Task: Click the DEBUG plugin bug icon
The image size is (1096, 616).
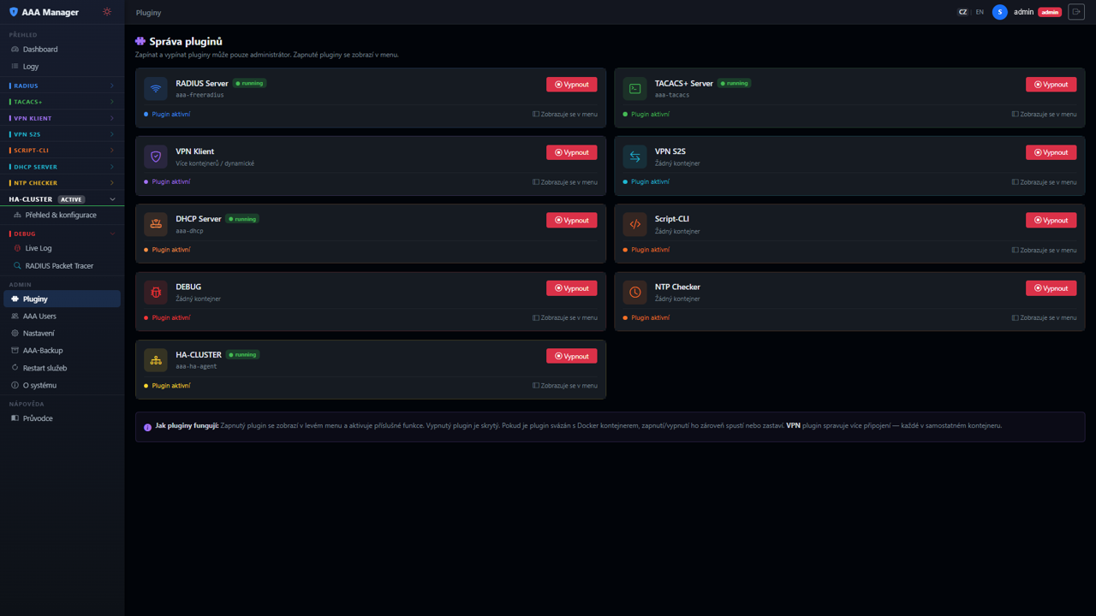Action: point(156,293)
